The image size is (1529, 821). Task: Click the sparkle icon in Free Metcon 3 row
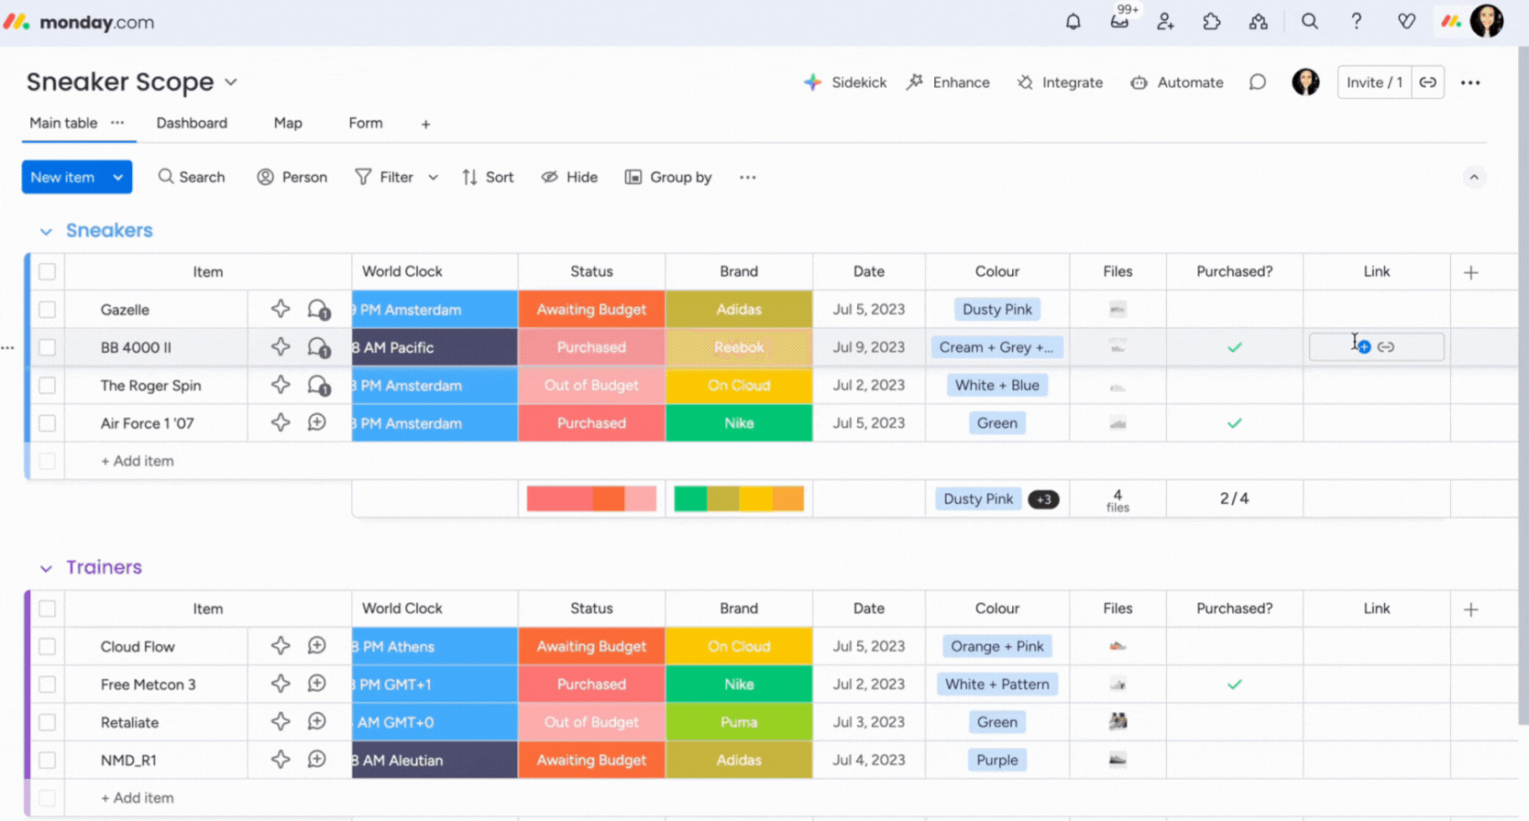coord(280,684)
